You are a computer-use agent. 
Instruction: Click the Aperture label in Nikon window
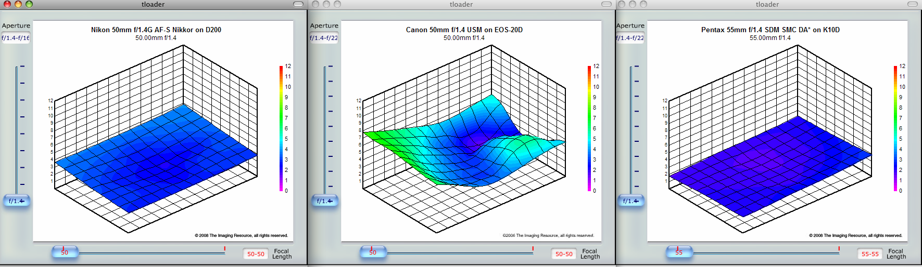click(x=16, y=25)
